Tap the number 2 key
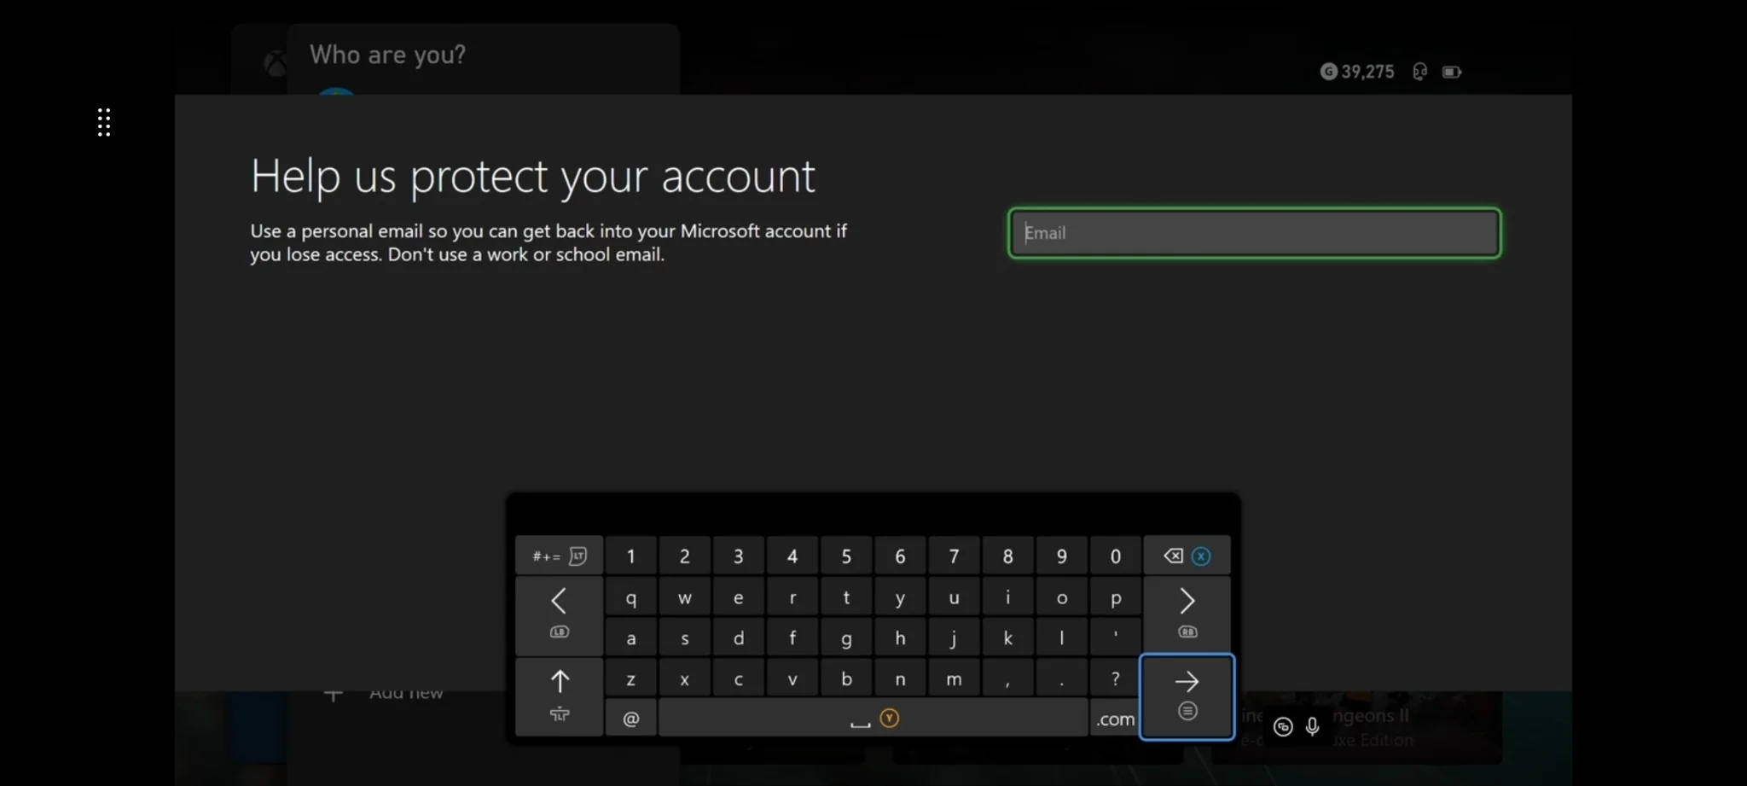1747x786 pixels. coord(684,556)
